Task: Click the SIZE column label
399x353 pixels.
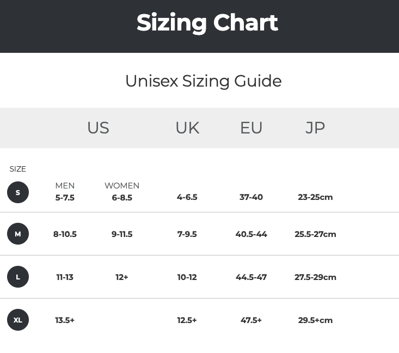Action: click(x=18, y=169)
